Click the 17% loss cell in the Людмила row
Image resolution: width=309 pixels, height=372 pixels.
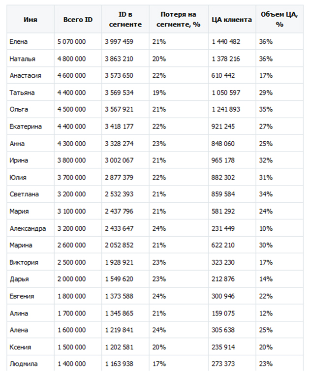coord(179,363)
